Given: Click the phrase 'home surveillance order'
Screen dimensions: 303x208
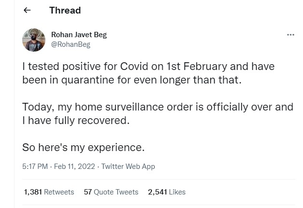Looking at the screenshot, I should click(x=140, y=107).
